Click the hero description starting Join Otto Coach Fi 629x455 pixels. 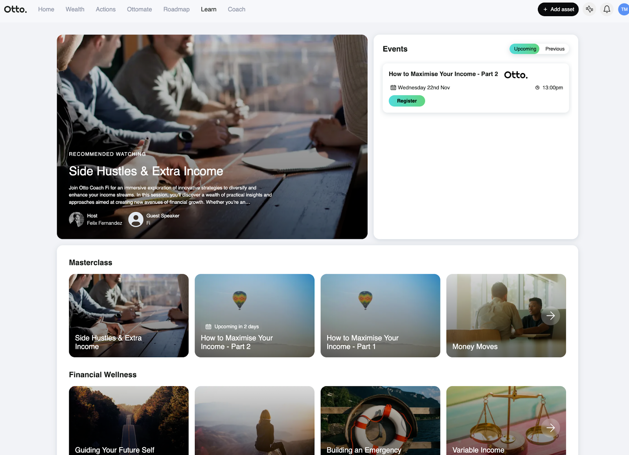[170, 195]
